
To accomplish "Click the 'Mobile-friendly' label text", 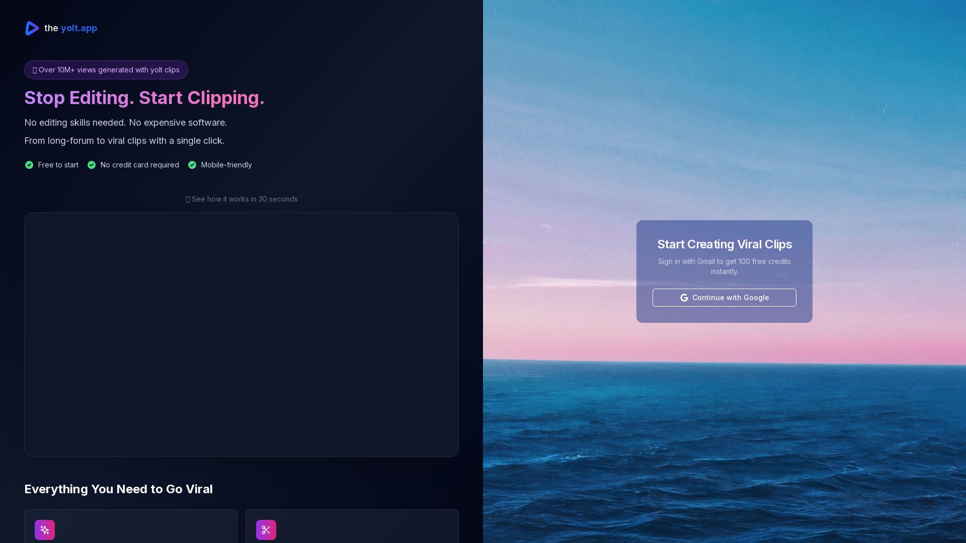I will (226, 165).
